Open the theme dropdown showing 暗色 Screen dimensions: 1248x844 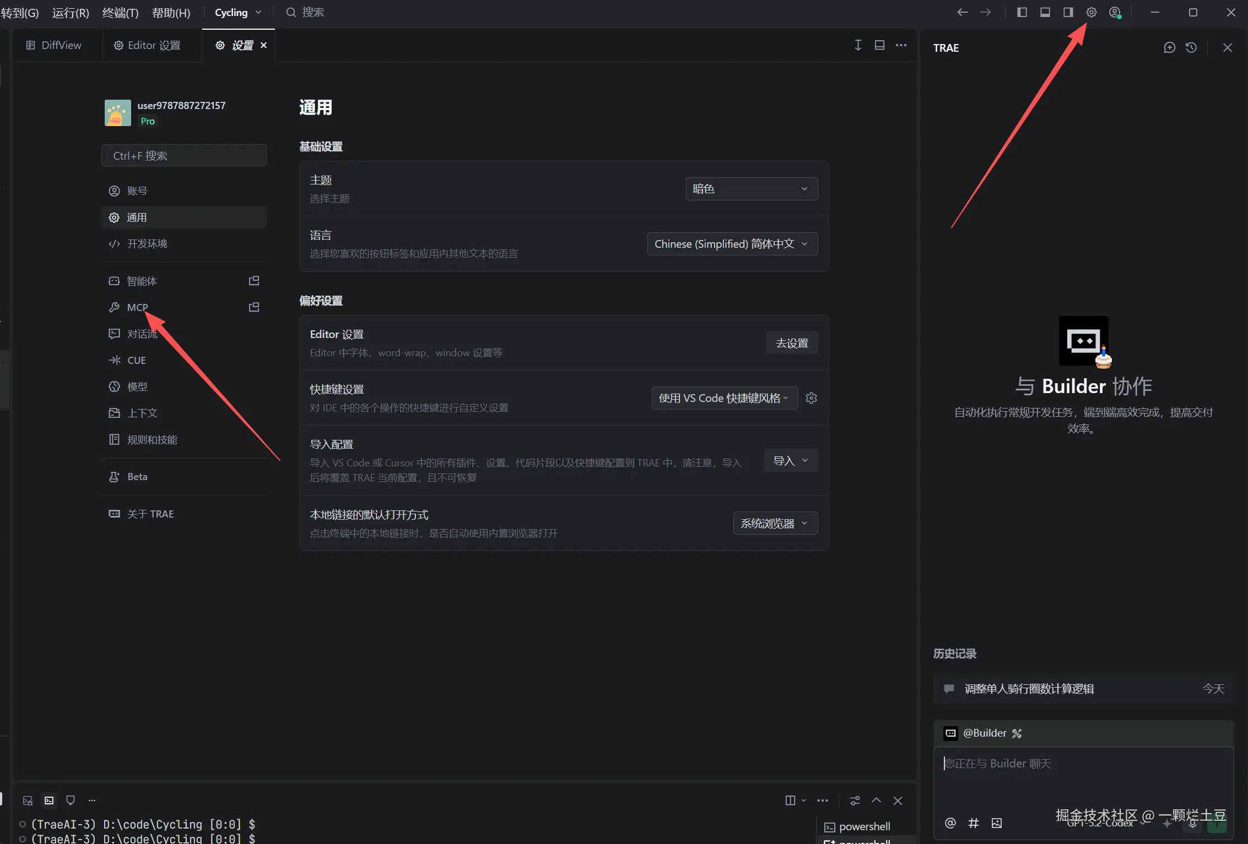pos(751,189)
